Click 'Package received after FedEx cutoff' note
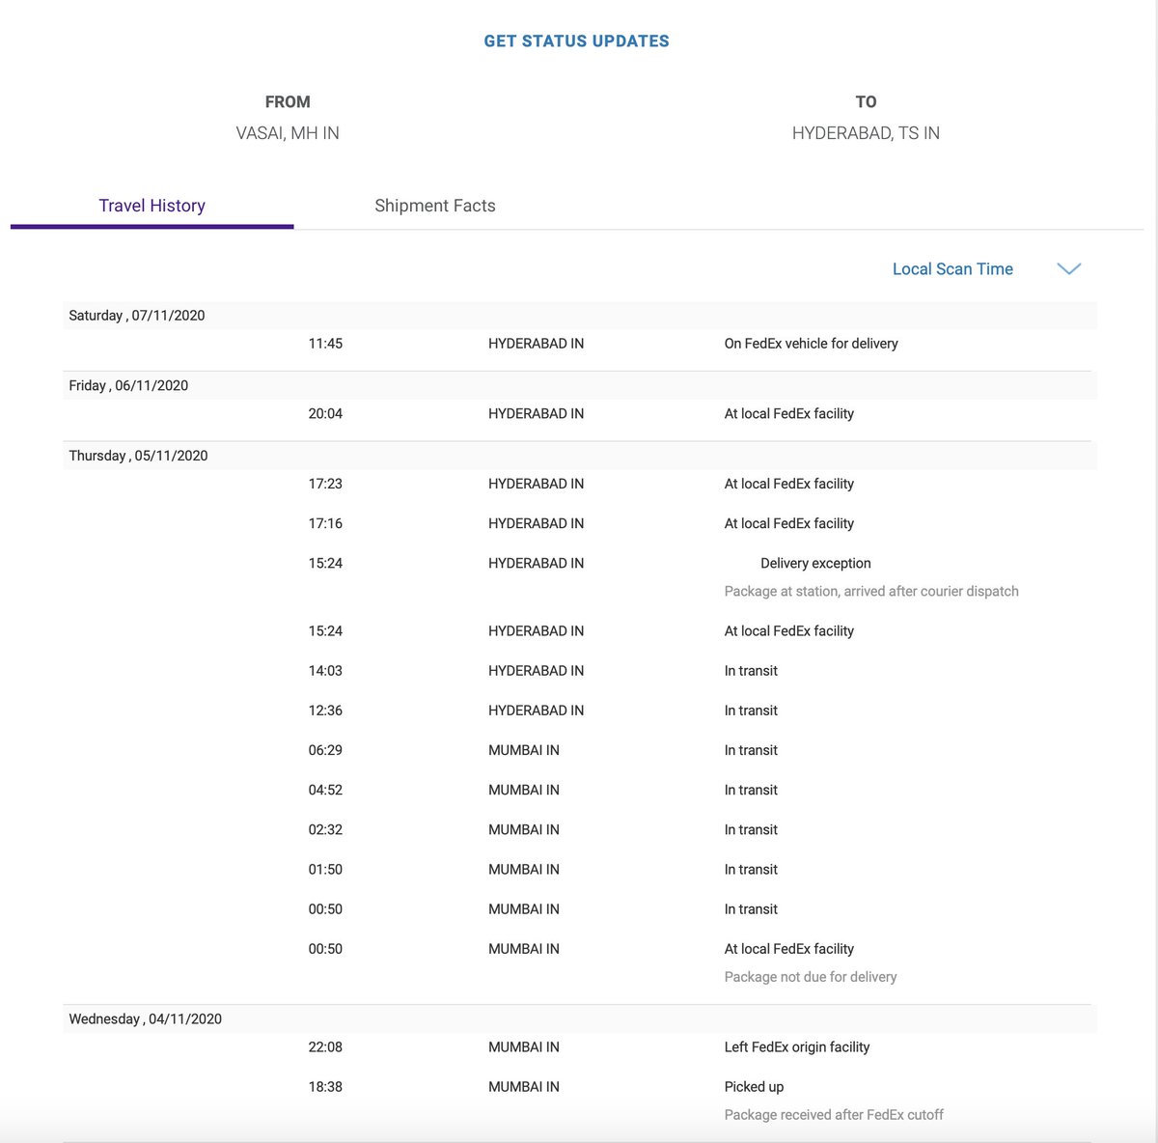 pyautogui.click(x=834, y=1115)
